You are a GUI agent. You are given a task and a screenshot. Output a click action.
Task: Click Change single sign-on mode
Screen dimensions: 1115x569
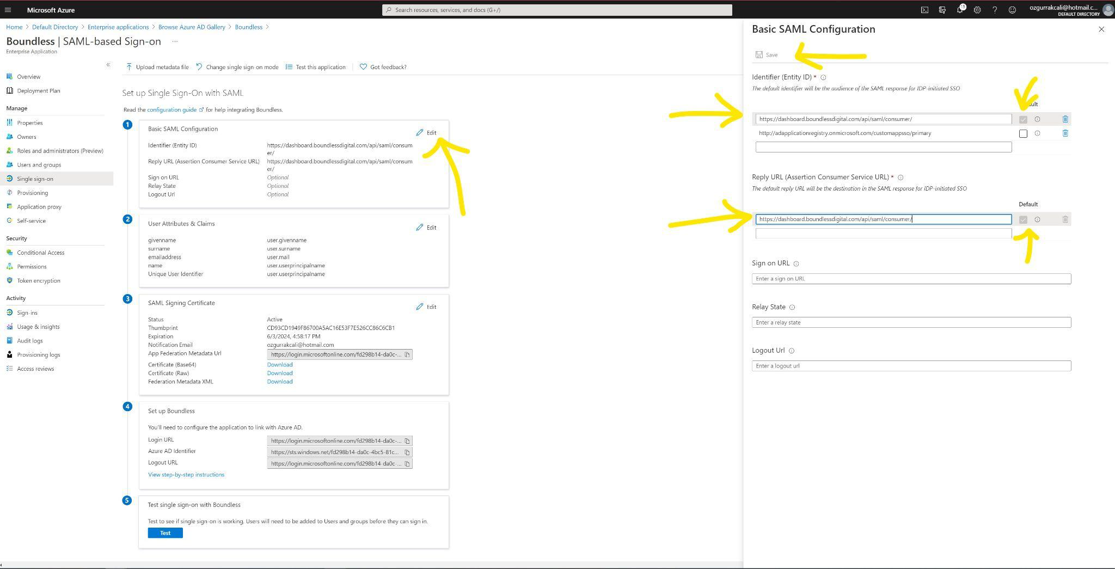(237, 67)
